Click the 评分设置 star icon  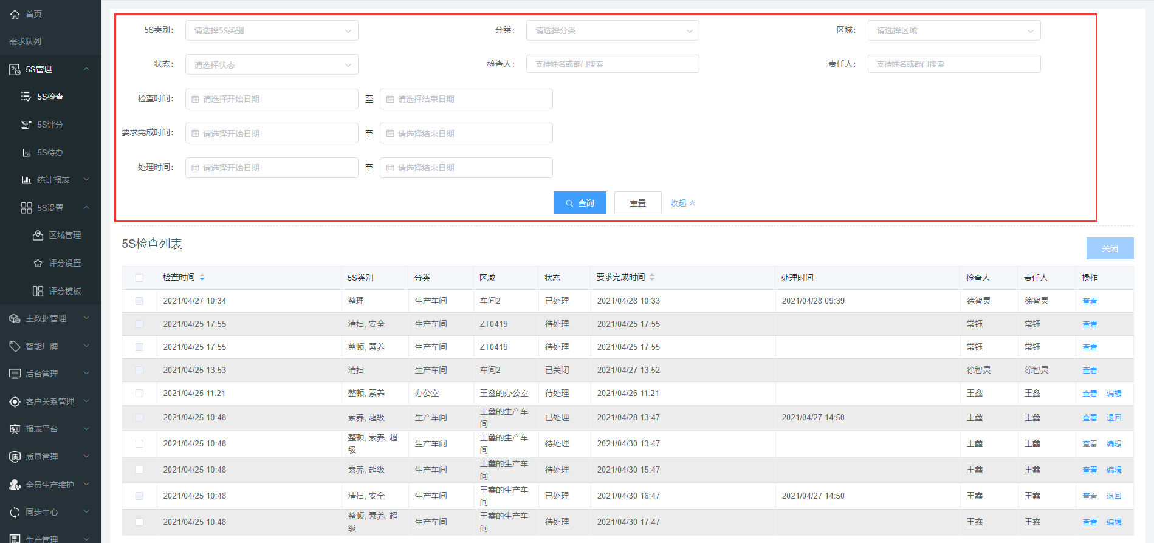click(x=38, y=263)
